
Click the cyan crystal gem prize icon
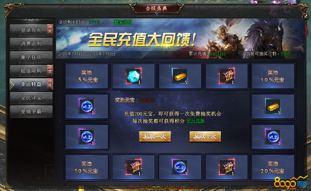[x=133, y=76]
